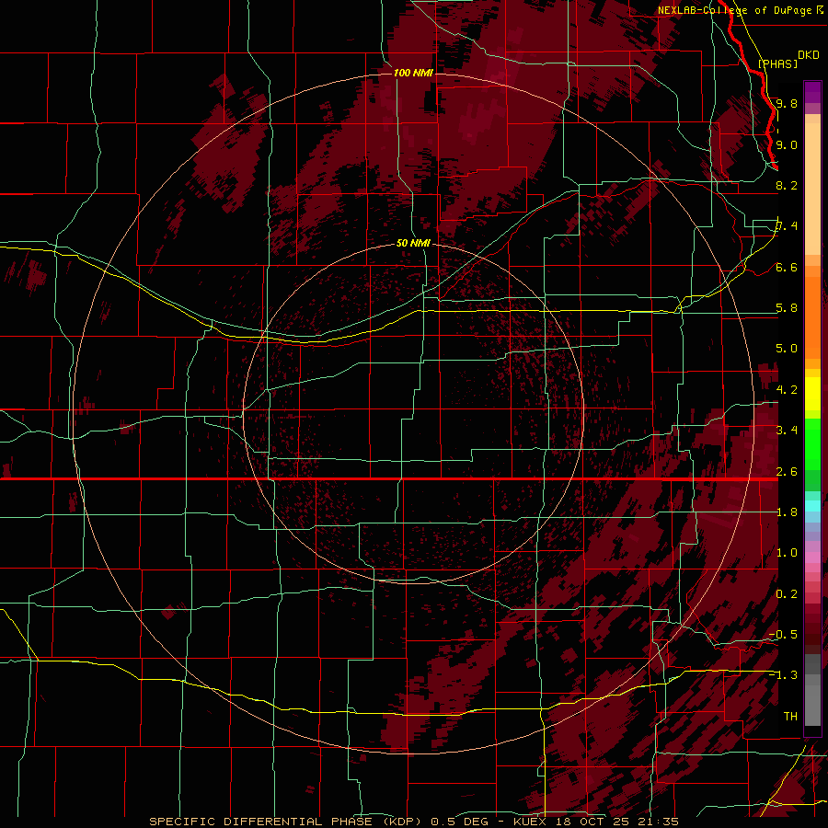This screenshot has width=828, height=828.
Task: Click the purple top segment of color bar
Action: (812, 92)
